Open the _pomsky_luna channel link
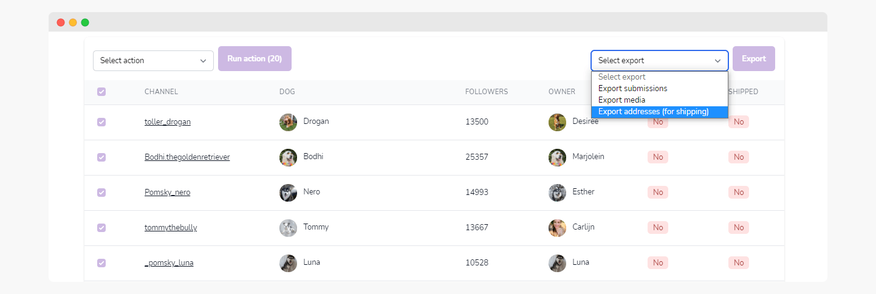 (x=169, y=263)
